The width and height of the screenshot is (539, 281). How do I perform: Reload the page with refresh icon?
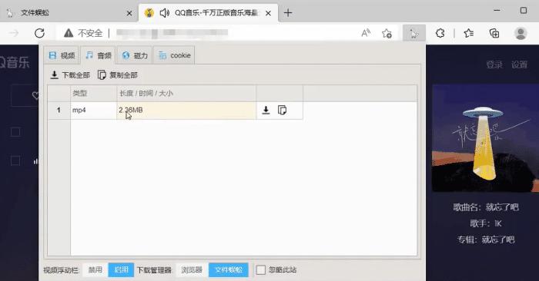[x=39, y=33]
